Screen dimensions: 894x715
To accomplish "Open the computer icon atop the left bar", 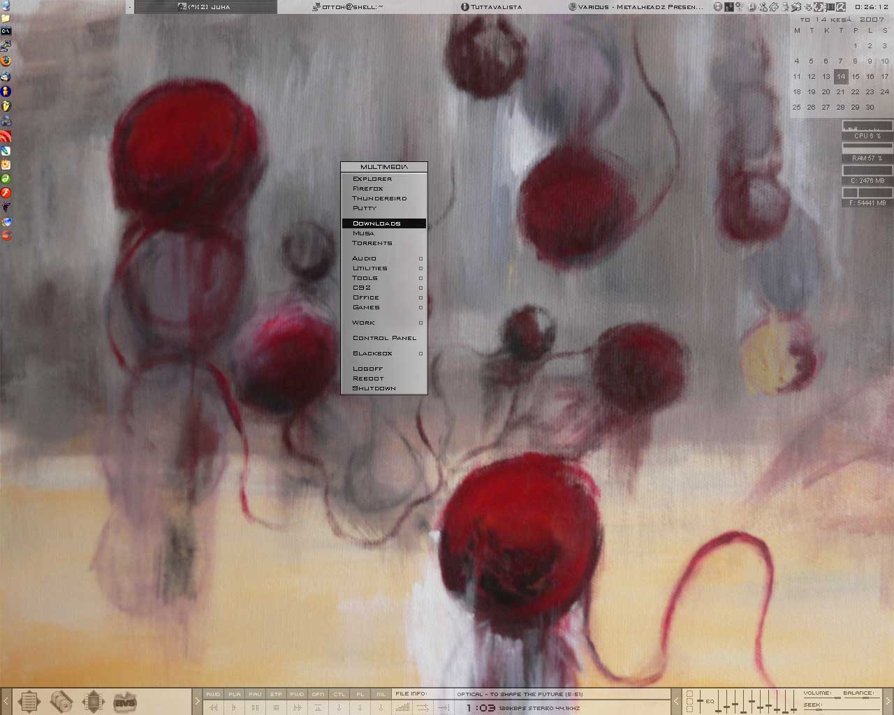I will 6,5.
